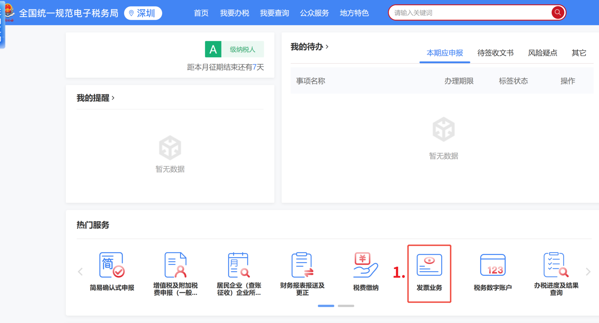Expand 我的待办 section chevron
The width and height of the screenshot is (599, 323).
[327, 47]
